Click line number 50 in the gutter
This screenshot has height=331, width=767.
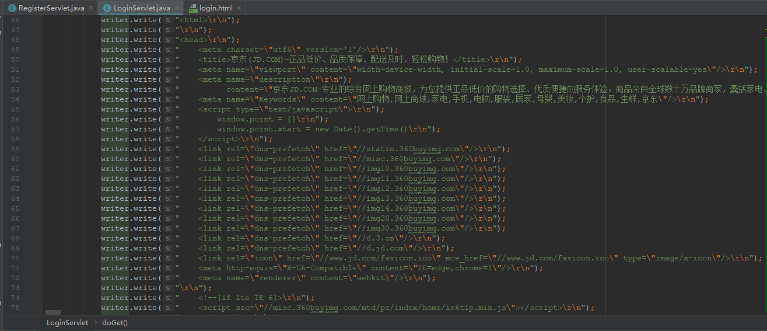[15, 60]
